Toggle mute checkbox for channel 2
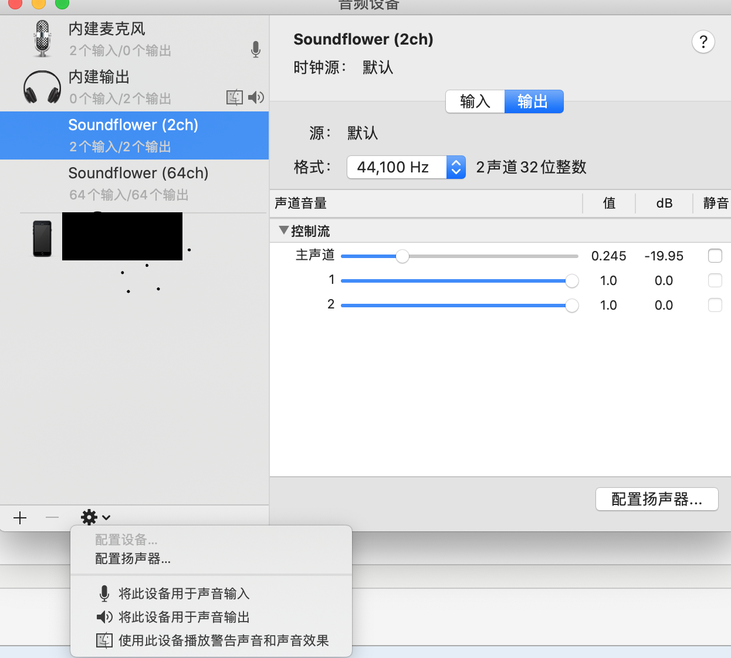The height and width of the screenshot is (658, 731). [x=715, y=305]
